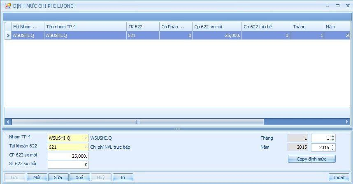Click the In button
The image size is (353, 184).
pyautogui.click(x=123, y=177)
